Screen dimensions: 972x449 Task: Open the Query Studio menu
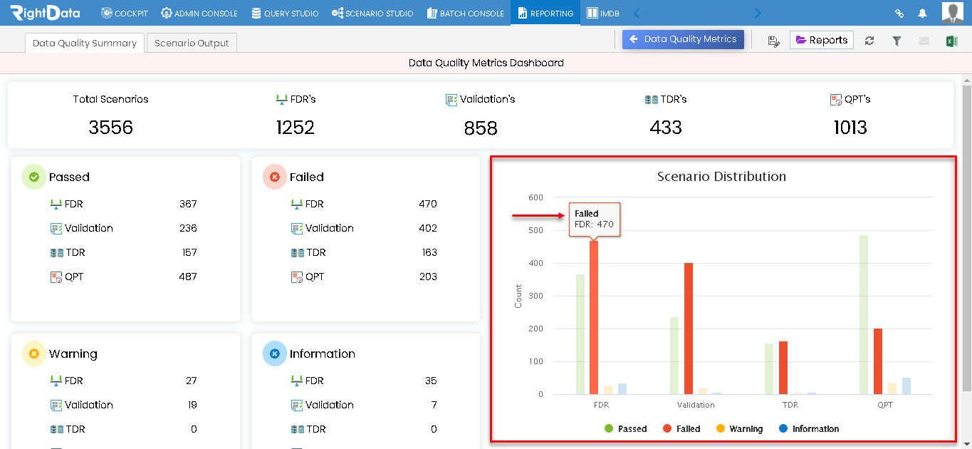(285, 13)
